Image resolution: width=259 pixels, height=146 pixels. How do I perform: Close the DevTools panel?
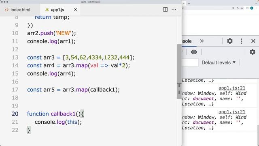(x=253, y=41)
